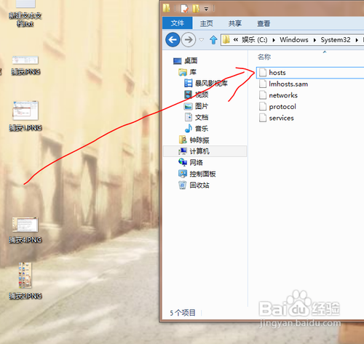Open 控制面板 in navigation pane
364x344 pixels.
[x=197, y=174]
